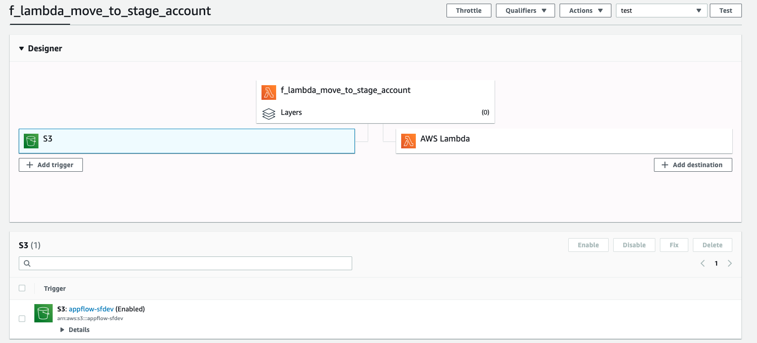Select the AWS Lambda destination box
Image resolution: width=757 pixels, height=343 pixels.
pos(564,141)
